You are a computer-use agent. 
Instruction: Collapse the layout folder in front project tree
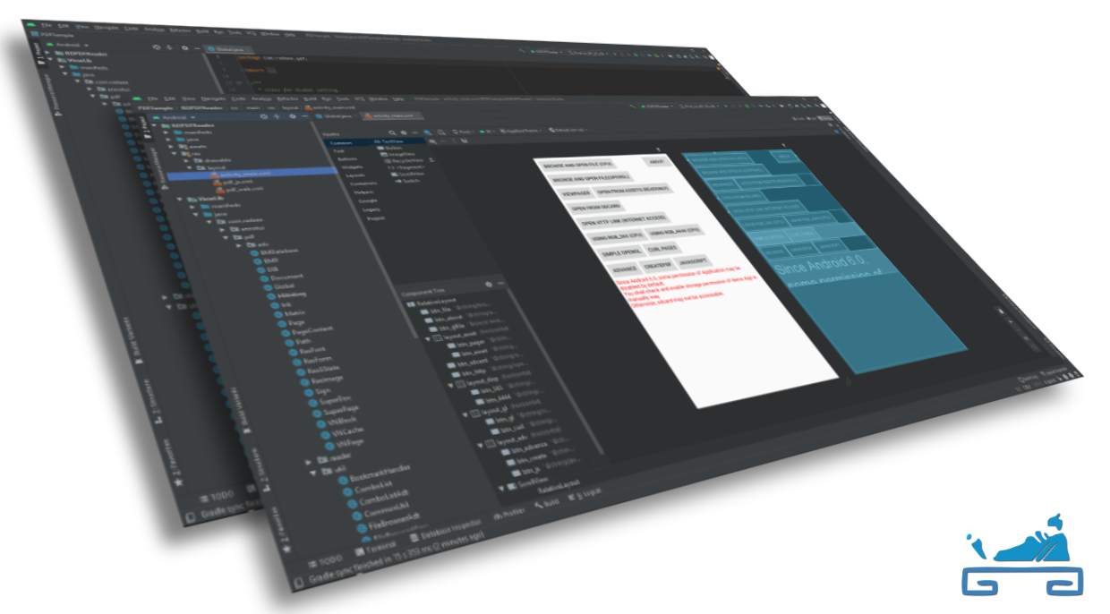pos(190,167)
